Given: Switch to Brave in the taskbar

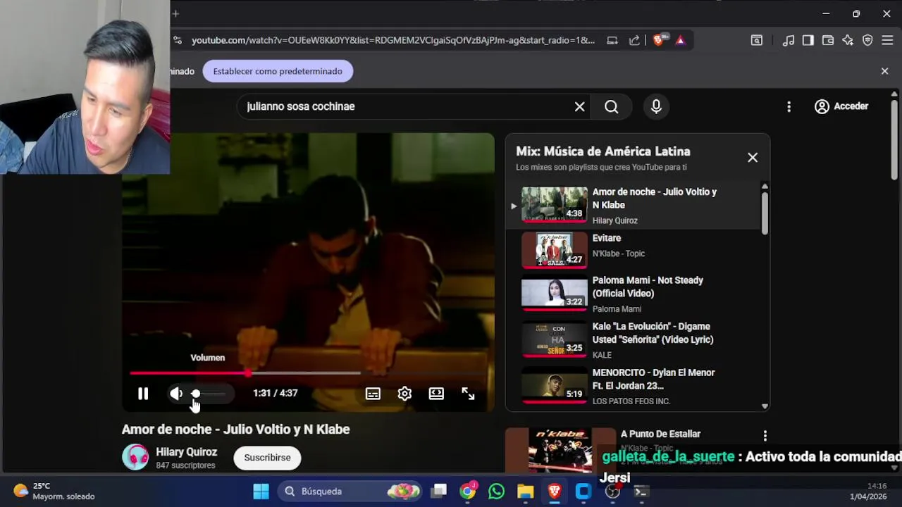Looking at the screenshot, I should [555, 492].
